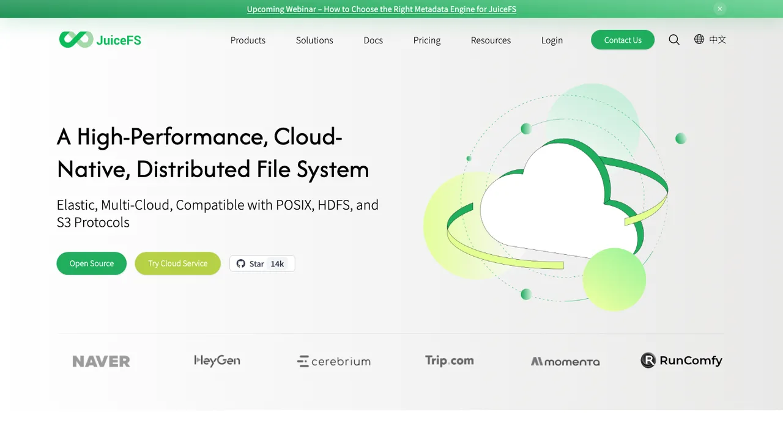Image resolution: width=783 pixels, height=440 pixels.
Task: Click the cerebrium logo
Action: (x=333, y=361)
